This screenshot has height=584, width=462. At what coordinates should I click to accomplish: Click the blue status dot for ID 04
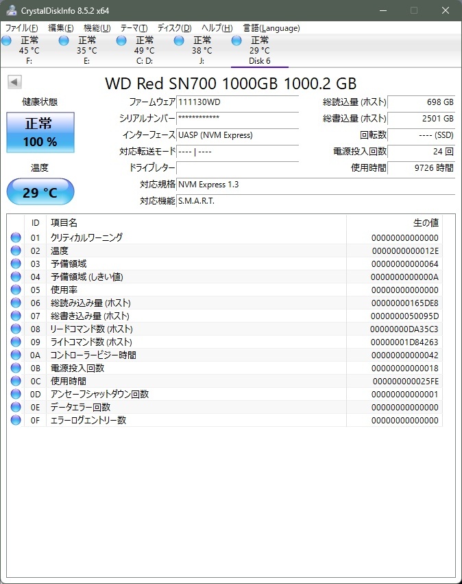point(16,277)
